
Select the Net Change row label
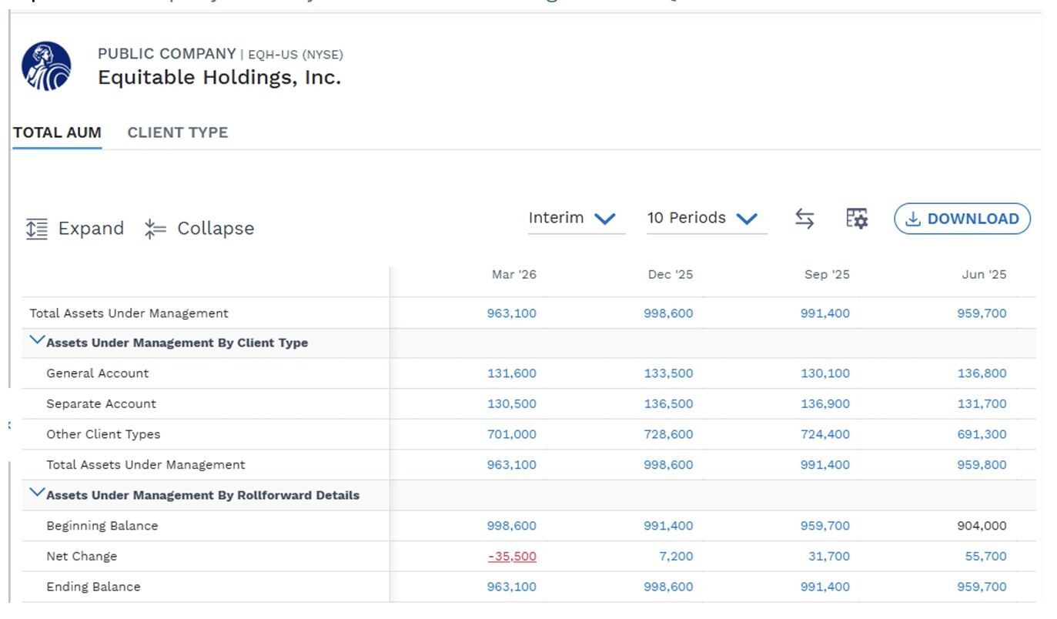82,557
